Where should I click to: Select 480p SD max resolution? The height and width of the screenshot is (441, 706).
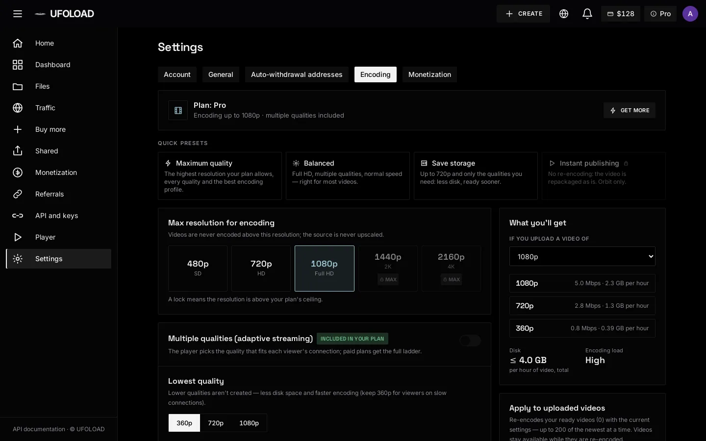tap(198, 269)
